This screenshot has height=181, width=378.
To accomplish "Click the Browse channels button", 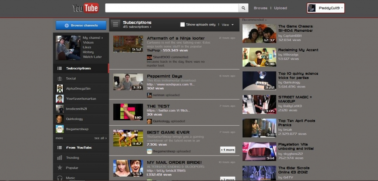I will tap(81, 25).
